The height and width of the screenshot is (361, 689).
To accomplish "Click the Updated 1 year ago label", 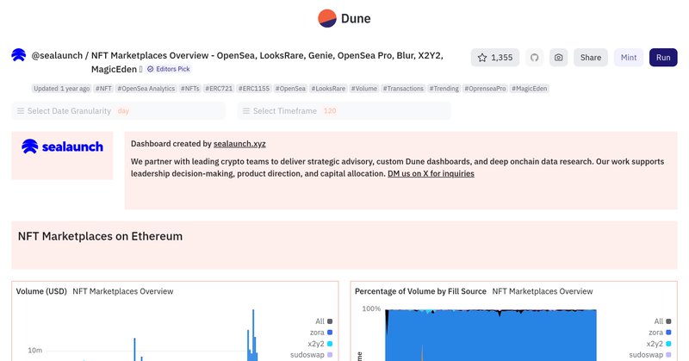I will click(61, 89).
